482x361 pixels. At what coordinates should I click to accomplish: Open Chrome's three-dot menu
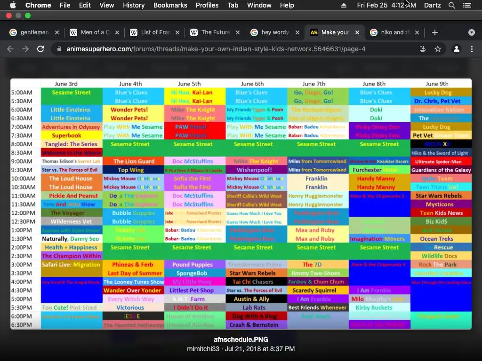click(x=472, y=49)
